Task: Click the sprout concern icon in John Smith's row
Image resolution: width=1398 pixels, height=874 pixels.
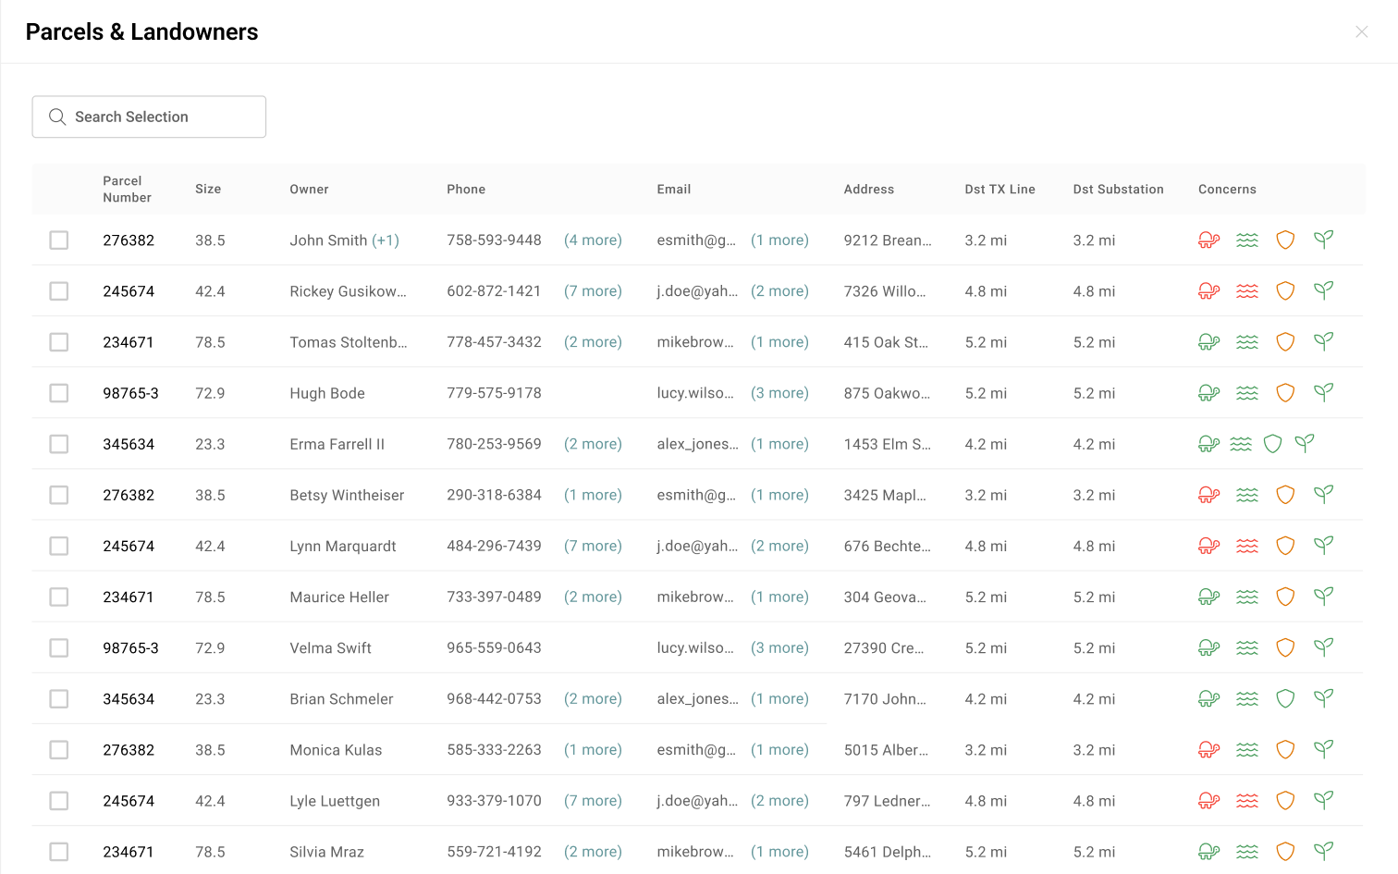Action: tap(1323, 240)
